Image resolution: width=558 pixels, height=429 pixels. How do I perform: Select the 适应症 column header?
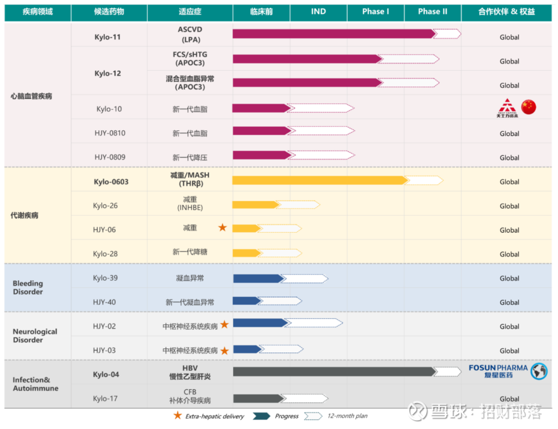pyautogui.click(x=190, y=12)
